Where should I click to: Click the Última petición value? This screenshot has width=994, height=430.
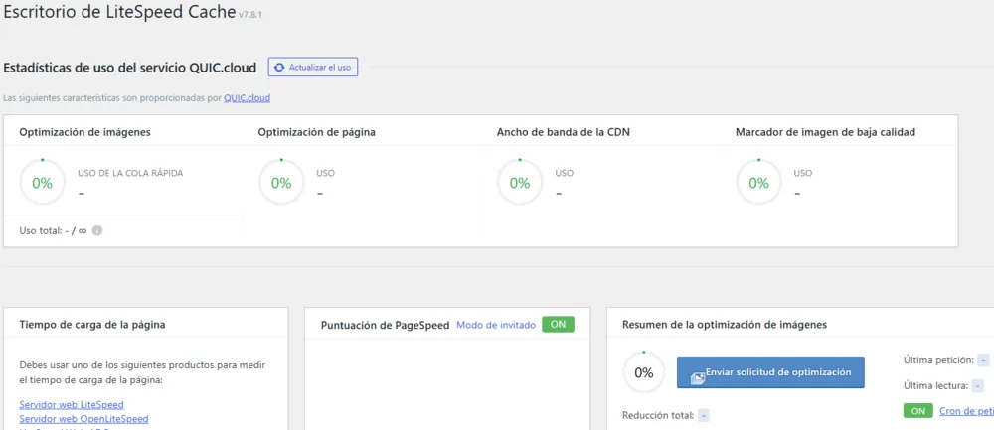983,360
